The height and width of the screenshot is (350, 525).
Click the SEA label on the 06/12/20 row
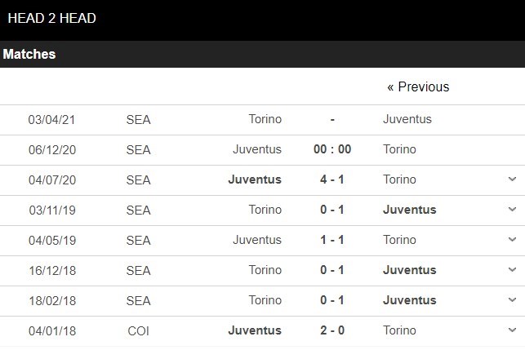point(138,149)
